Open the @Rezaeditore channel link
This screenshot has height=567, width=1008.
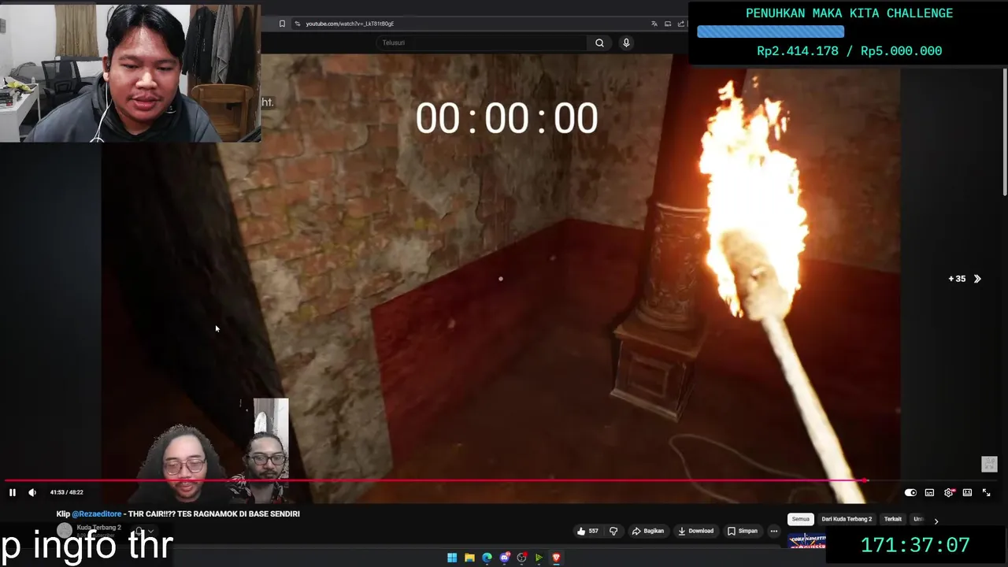point(97,513)
